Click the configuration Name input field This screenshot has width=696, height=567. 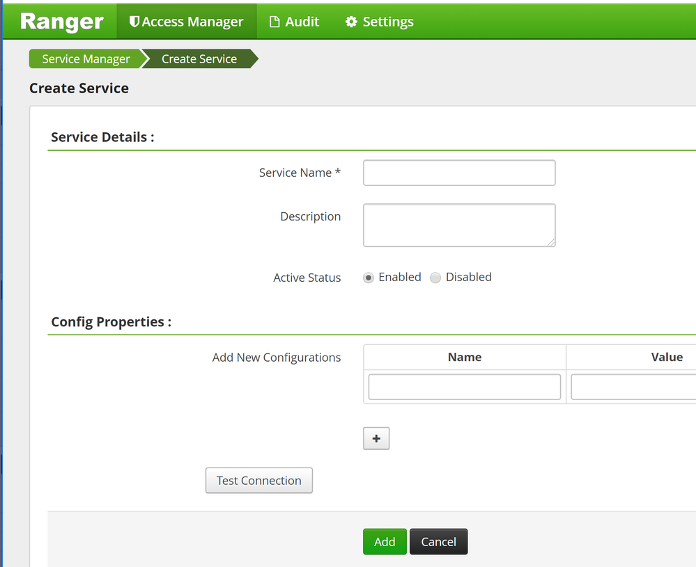pyautogui.click(x=464, y=387)
